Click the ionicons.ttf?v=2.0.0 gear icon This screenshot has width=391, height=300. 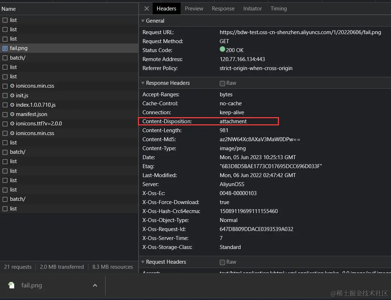12,124
